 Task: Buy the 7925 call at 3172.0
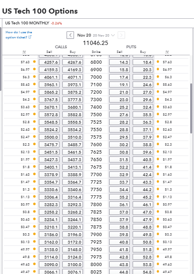click(73, 242)
